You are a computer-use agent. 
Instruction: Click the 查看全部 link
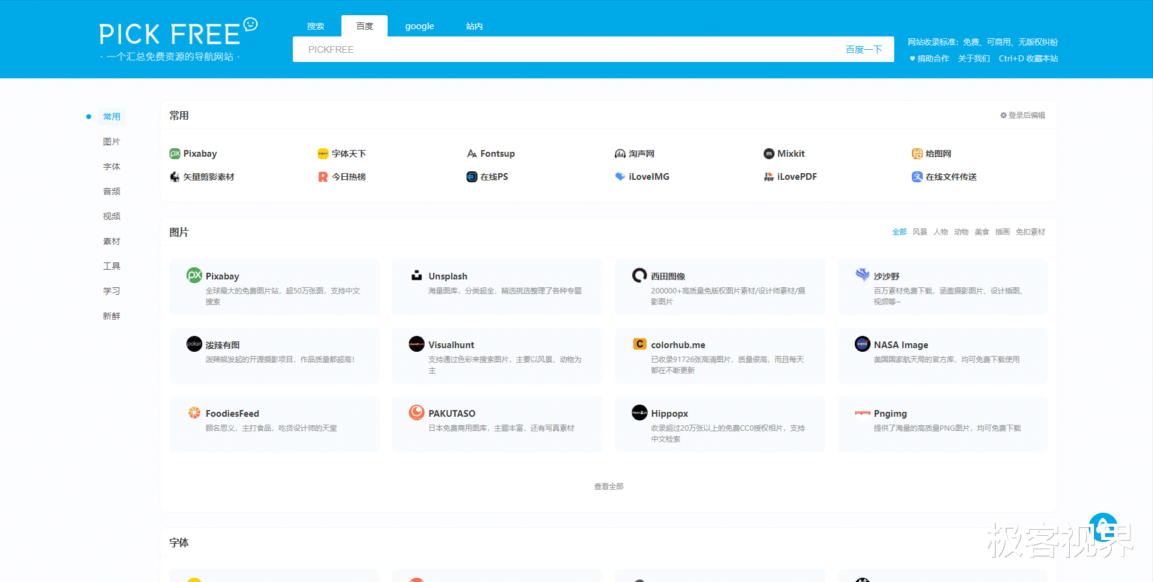(609, 486)
